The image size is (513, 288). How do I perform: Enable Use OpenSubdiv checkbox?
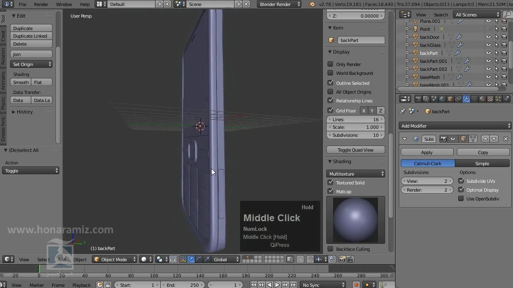(461, 198)
